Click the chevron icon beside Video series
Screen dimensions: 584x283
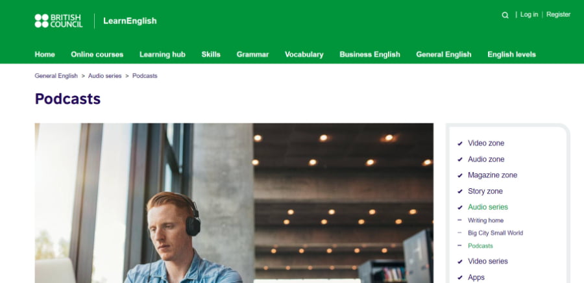[x=459, y=262]
